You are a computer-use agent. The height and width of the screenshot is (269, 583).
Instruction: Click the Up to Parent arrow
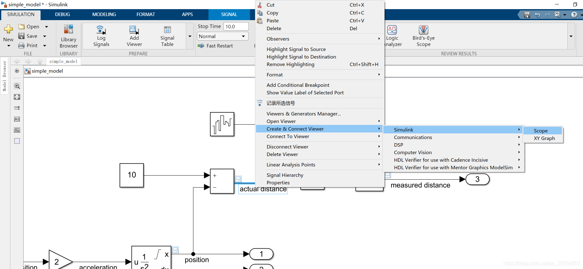[40, 61]
